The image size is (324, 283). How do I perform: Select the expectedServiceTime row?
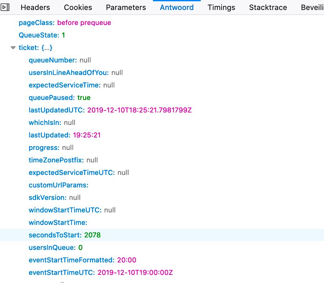click(71, 85)
